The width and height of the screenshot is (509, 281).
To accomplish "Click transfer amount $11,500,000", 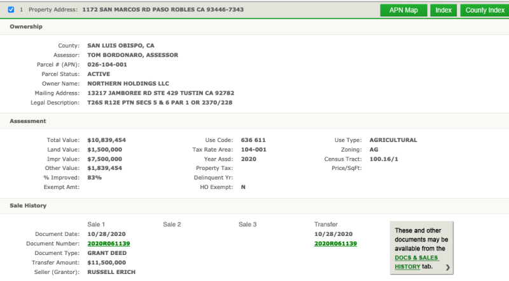I will 106,263.
